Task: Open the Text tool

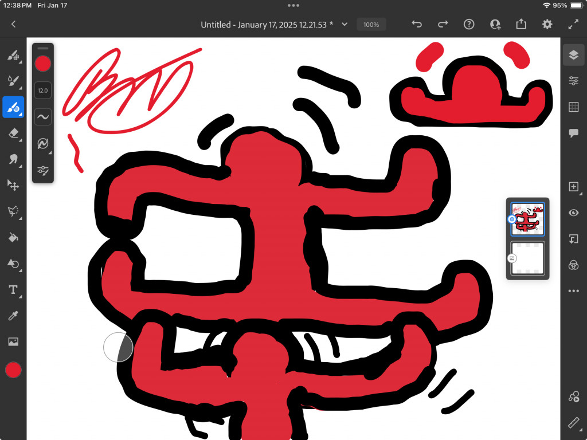Action: [x=13, y=290]
